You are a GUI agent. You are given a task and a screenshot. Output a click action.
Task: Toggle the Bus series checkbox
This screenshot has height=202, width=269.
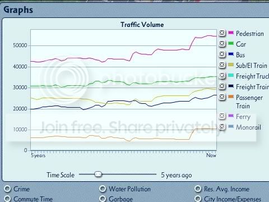click(222, 54)
